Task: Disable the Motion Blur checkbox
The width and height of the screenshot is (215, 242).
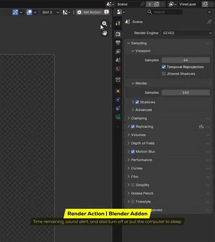Action: (133, 152)
